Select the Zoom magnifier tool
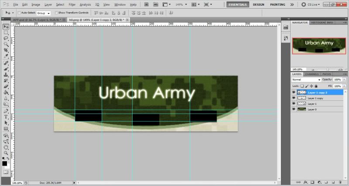The width and height of the screenshot is (349, 186). [x=6, y=153]
